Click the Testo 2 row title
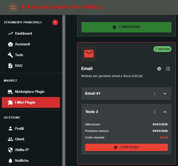The width and height of the screenshot is (178, 166). (92, 112)
